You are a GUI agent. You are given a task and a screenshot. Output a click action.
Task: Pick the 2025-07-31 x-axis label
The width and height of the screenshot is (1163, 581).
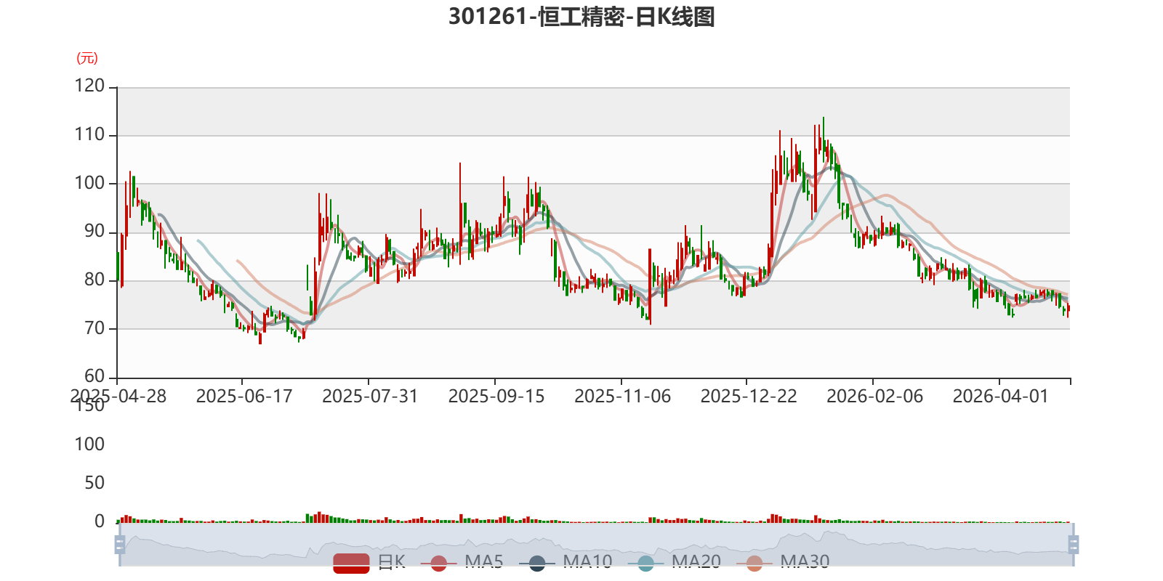coord(370,396)
